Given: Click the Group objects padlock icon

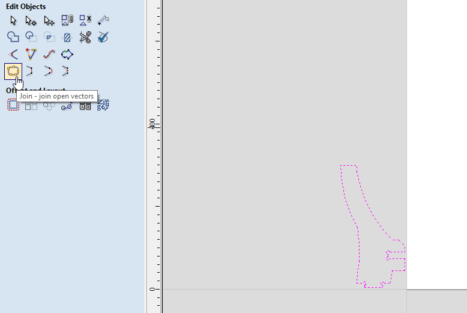Looking at the screenshot, I should 67,20.
